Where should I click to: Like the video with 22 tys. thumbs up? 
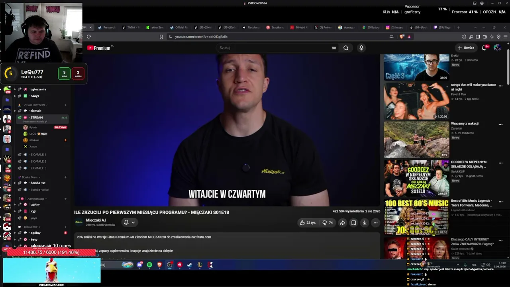(308, 223)
